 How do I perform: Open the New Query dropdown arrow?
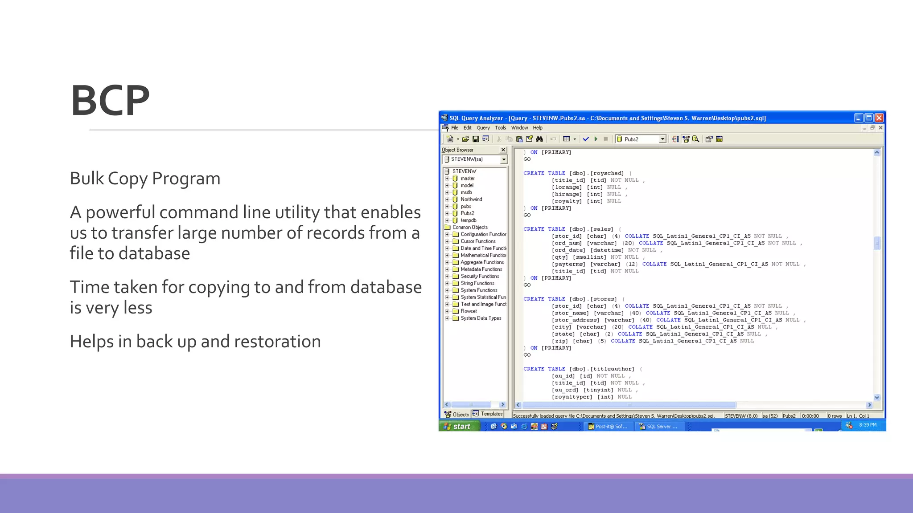458,139
